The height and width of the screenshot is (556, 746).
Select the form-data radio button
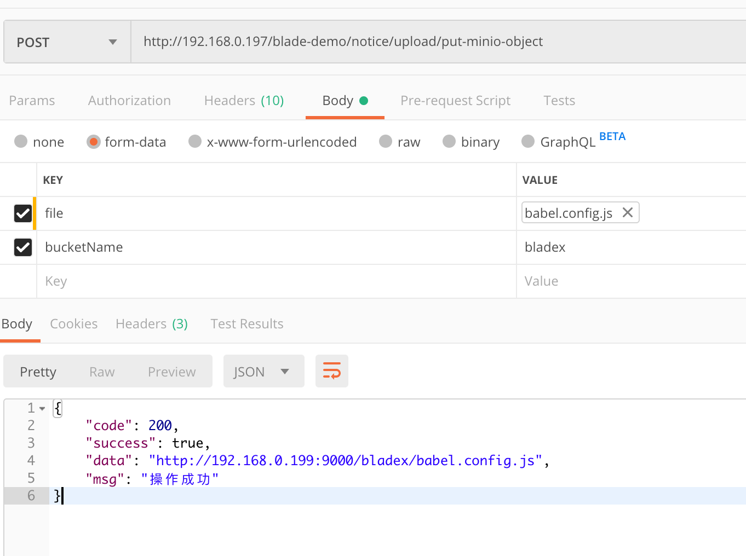point(94,142)
